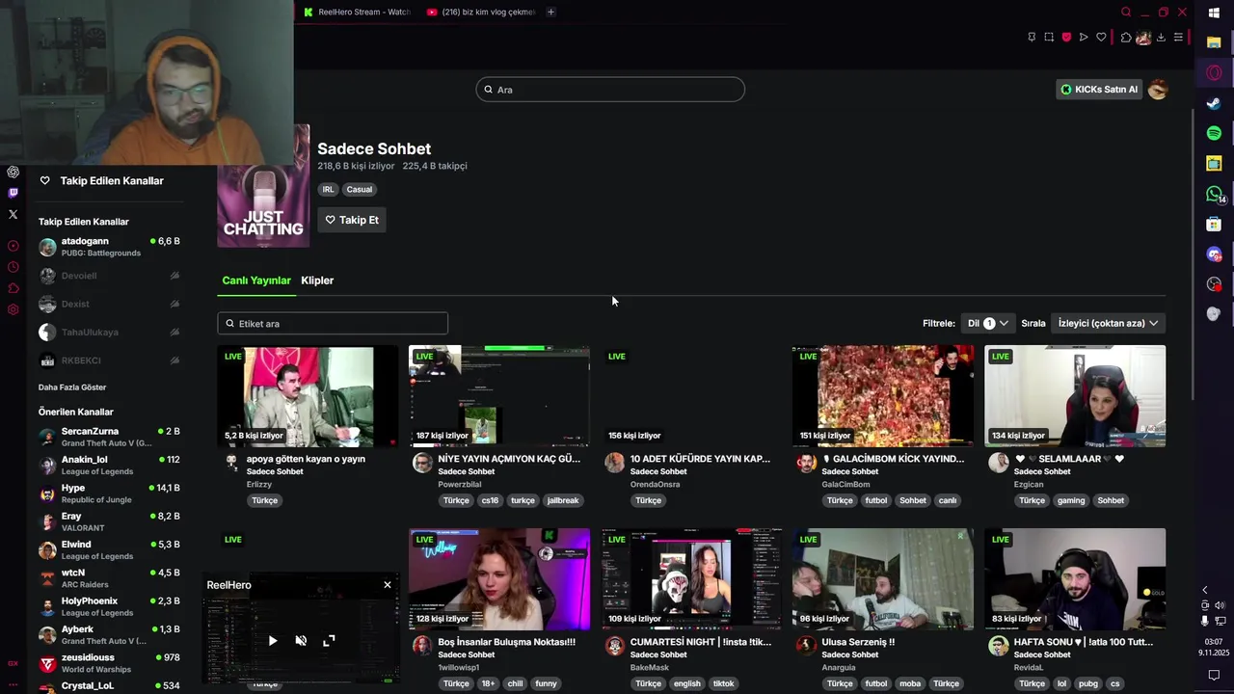1234x694 pixels.
Task: Open Easy Setup sliders icon in toolbar
Action: click(1178, 38)
